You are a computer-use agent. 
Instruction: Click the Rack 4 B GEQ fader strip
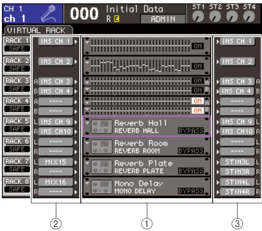140,110
